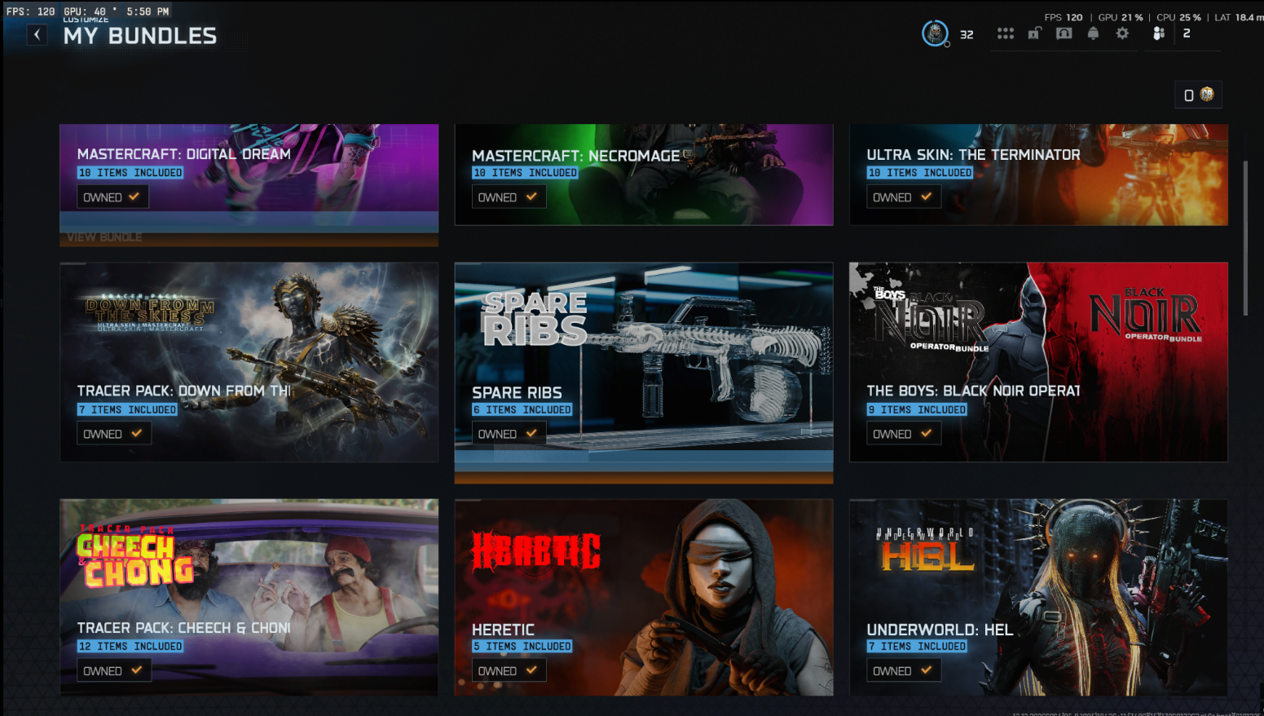Viewport: 1264px width, 716px height.
Task: Click '7 ITEMS INCLUDED' on Underworld: Hel
Action: coord(917,646)
